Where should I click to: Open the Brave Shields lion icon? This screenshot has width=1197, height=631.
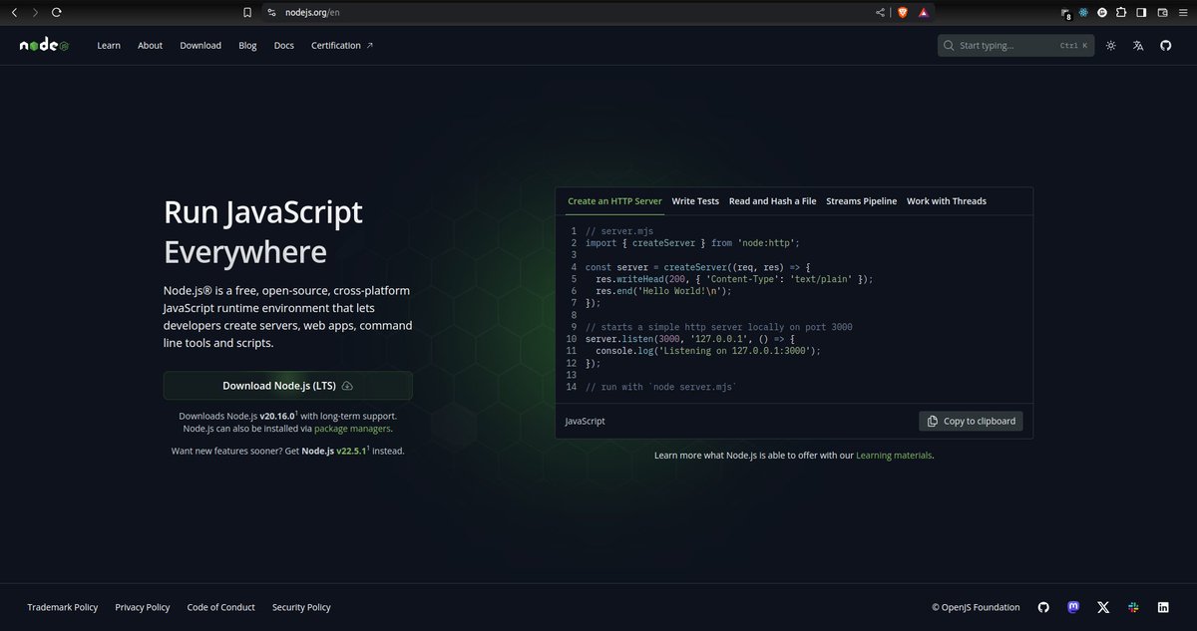[x=903, y=12]
